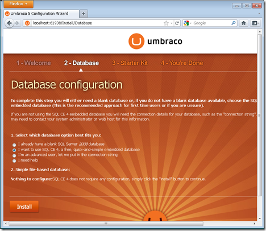Go forward with the forward arrow
Screen dimensions: 266x231
[x=17, y=23]
